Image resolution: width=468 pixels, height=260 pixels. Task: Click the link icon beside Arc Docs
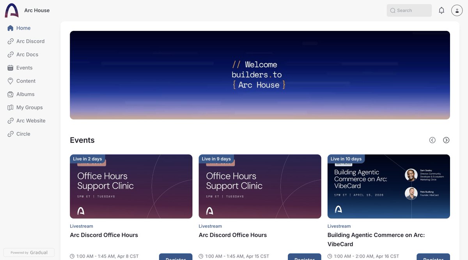11,55
